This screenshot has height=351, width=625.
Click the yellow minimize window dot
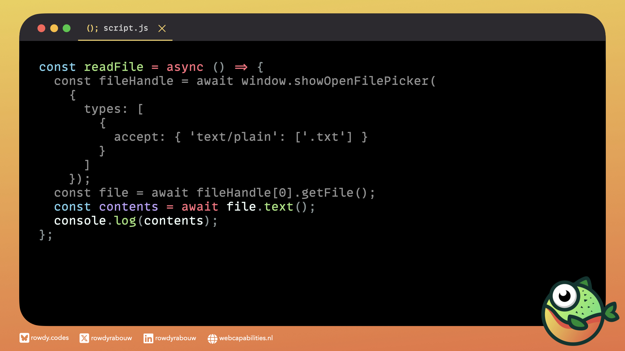tap(54, 28)
